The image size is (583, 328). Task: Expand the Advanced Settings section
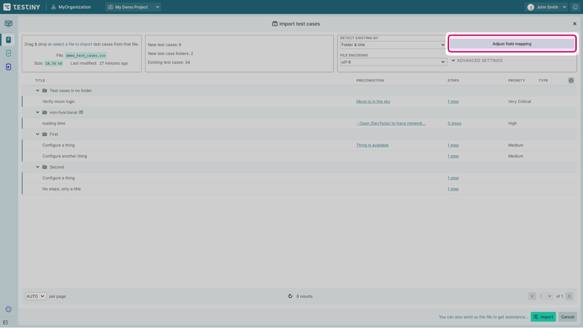tap(477, 61)
